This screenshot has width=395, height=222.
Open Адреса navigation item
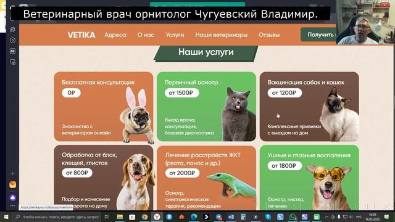click(x=115, y=35)
